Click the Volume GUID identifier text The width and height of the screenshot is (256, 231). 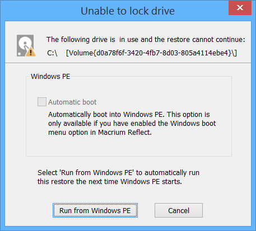click(x=151, y=53)
